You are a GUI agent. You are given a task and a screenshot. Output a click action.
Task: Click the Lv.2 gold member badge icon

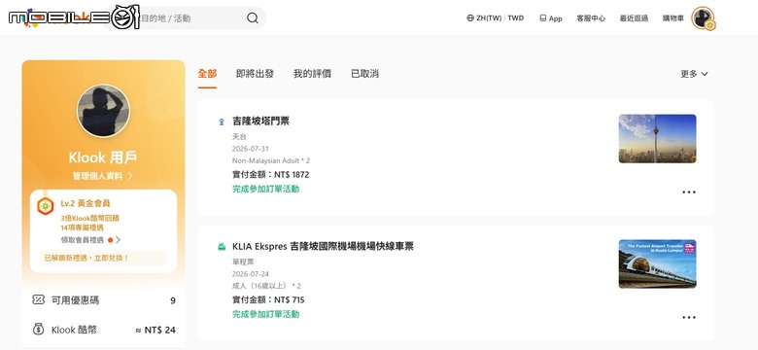(46, 206)
